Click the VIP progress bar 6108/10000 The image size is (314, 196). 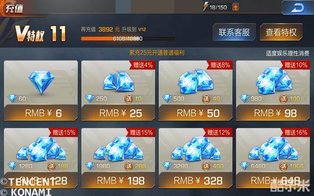point(128,39)
